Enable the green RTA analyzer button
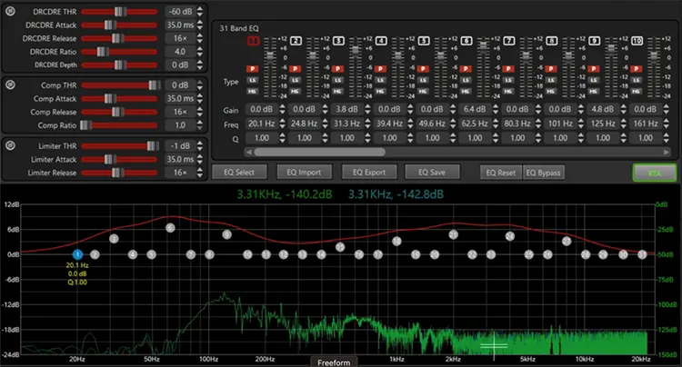Image resolution: width=682 pixels, height=367 pixels. pyautogui.click(x=654, y=173)
